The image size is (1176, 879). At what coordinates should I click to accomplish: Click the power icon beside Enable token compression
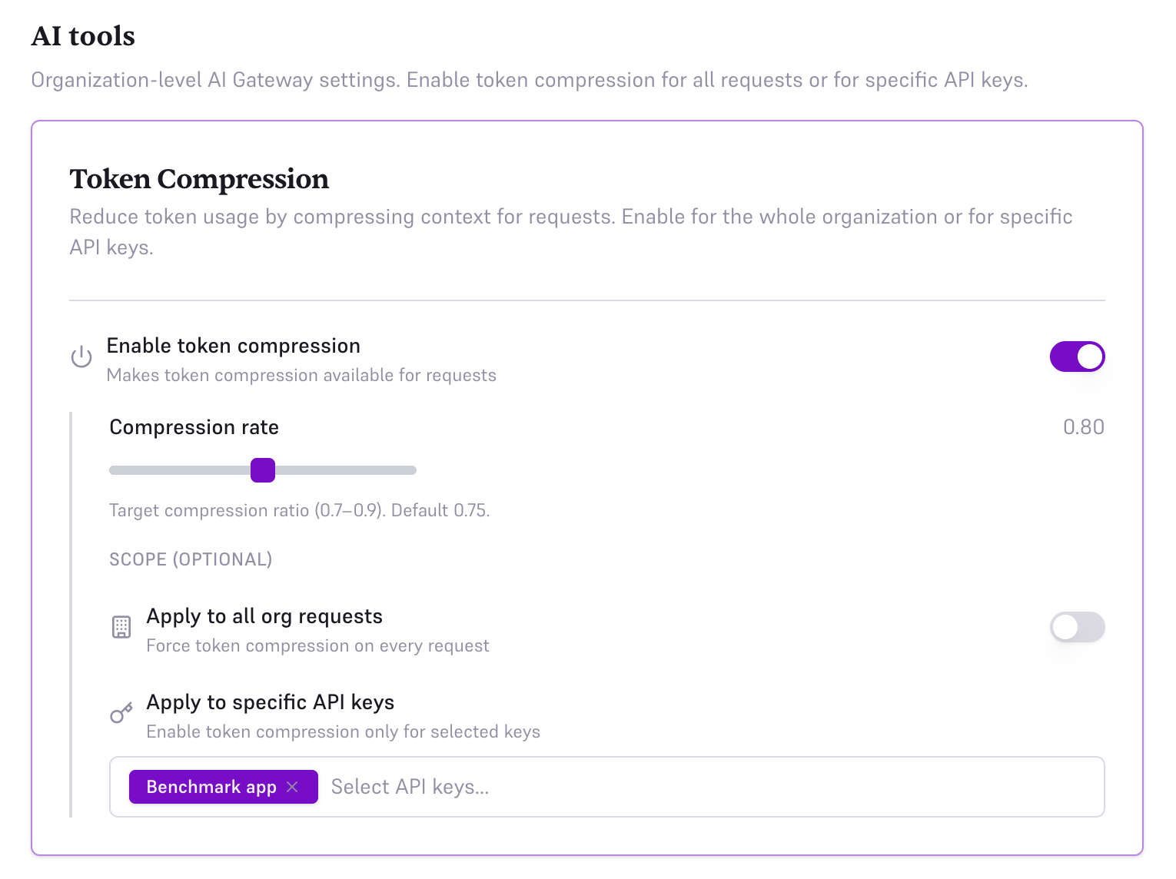(81, 357)
